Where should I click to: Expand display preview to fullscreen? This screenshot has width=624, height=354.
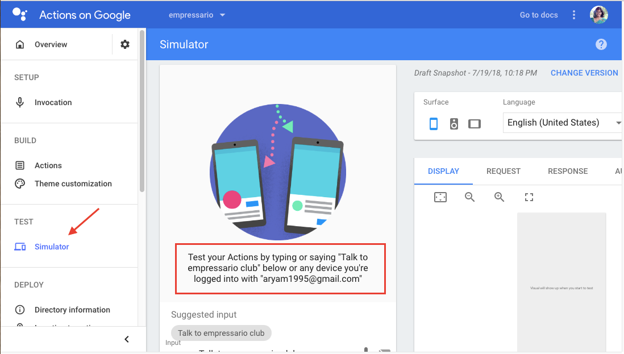click(x=529, y=197)
